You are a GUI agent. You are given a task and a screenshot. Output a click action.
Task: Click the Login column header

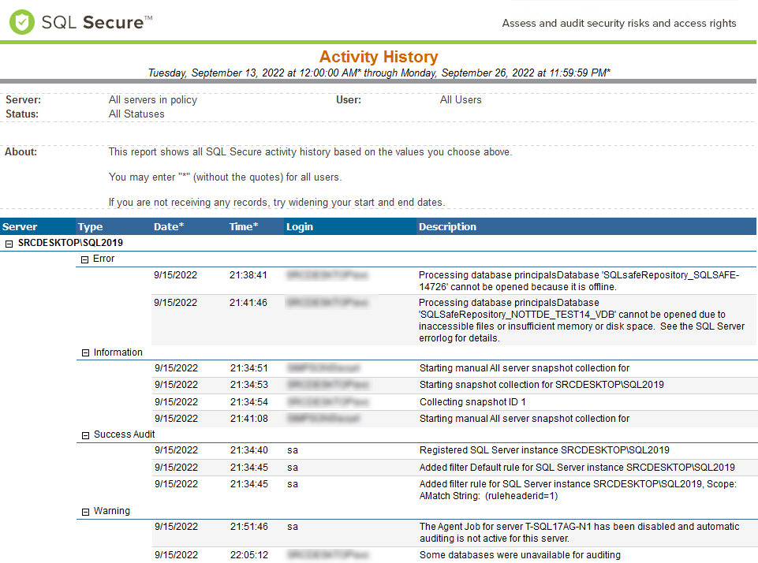pyautogui.click(x=300, y=226)
